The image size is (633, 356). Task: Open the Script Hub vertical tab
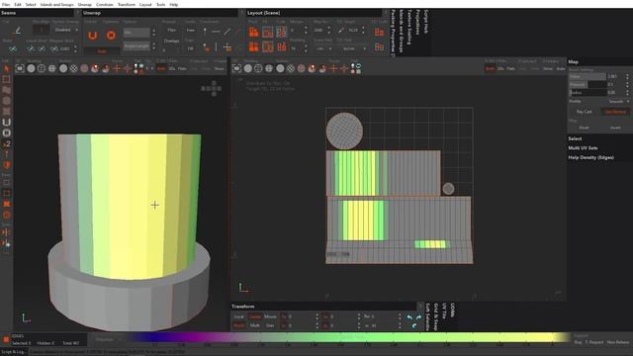click(x=426, y=22)
